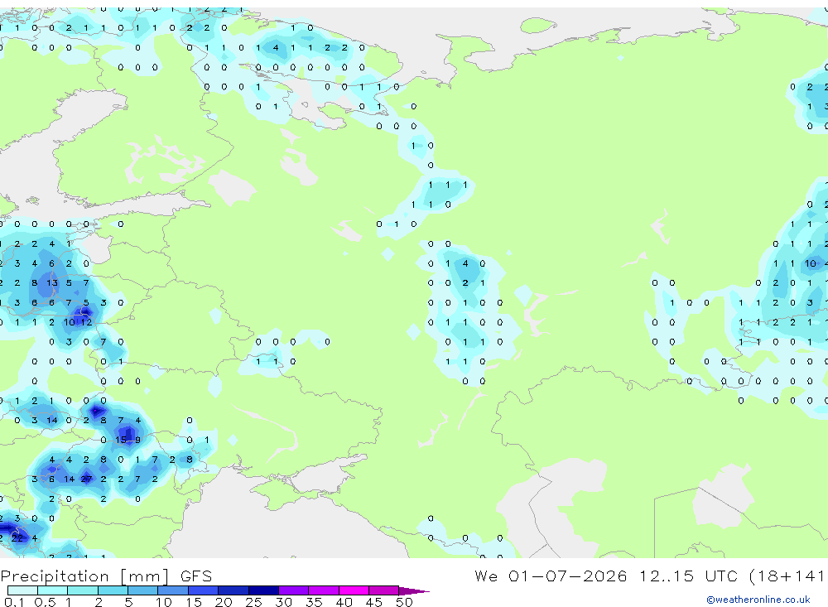
Task: Click the '30' legend label
Action: pos(283,602)
